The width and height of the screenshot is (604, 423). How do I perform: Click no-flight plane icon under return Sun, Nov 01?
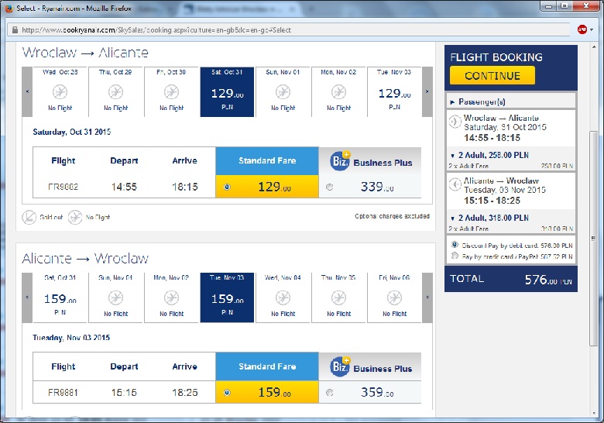[115, 297]
